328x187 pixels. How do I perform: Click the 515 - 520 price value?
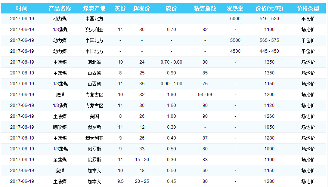tap(269, 19)
